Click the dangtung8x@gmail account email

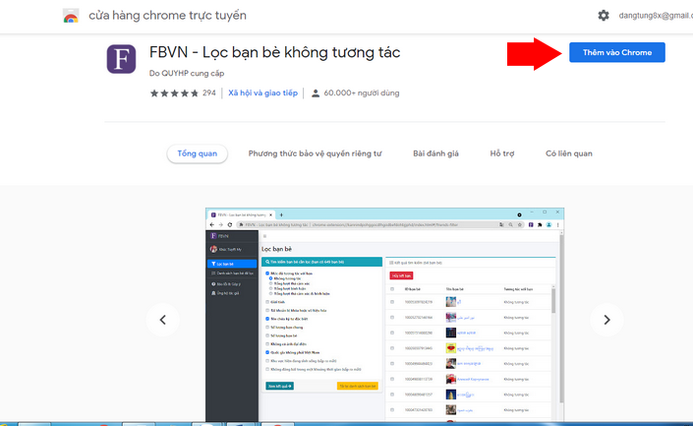tap(656, 16)
